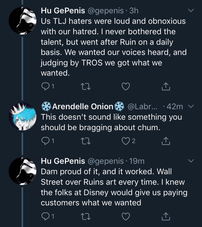Viewport: 202px width, 227px height.
Task: Retweet the first Hu GePenis tweet
Action: click(86, 87)
